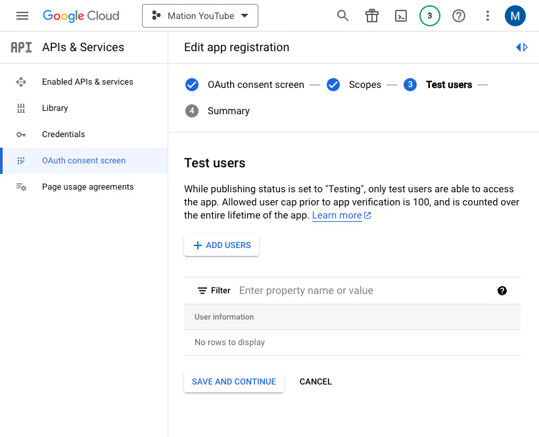Click the step 4 number badge
Viewport: 539px width, 437px height.
pyautogui.click(x=192, y=111)
